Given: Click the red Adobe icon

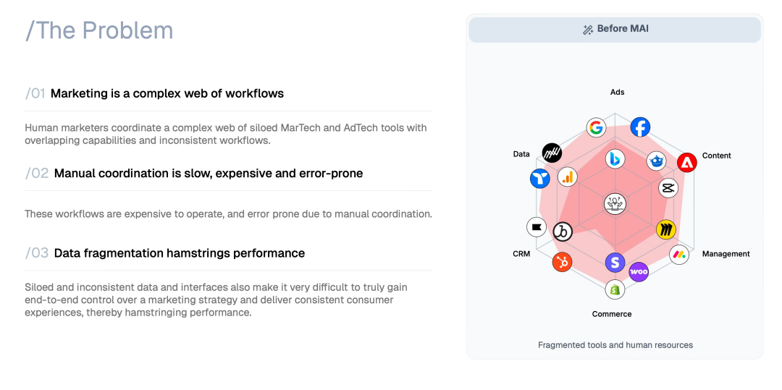Looking at the screenshot, I should coord(687,163).
